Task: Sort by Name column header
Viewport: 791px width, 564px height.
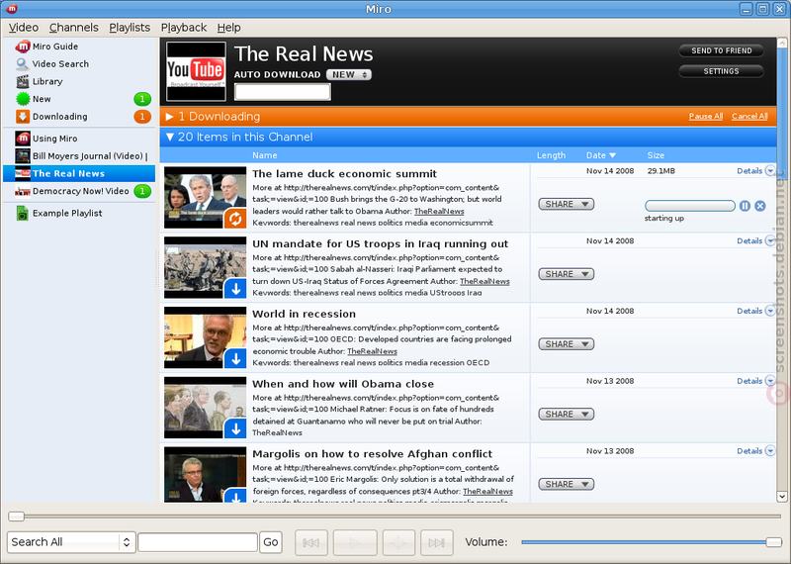Action: pyautogui.click(x=265, y=155)
